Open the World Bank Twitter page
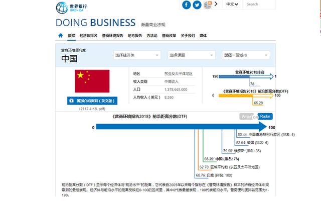The width and height of the screenshot is (321, 201). (197, 5)
